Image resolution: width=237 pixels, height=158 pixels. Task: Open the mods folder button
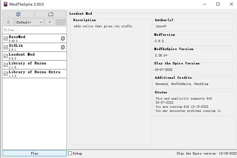coord(50,14)
